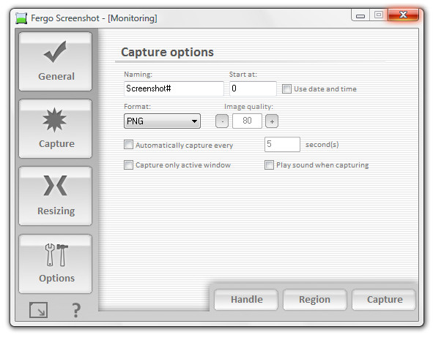This screenshot has height=340, width=433.
Task: Enable Capture only active window
Action: [128, 165]
